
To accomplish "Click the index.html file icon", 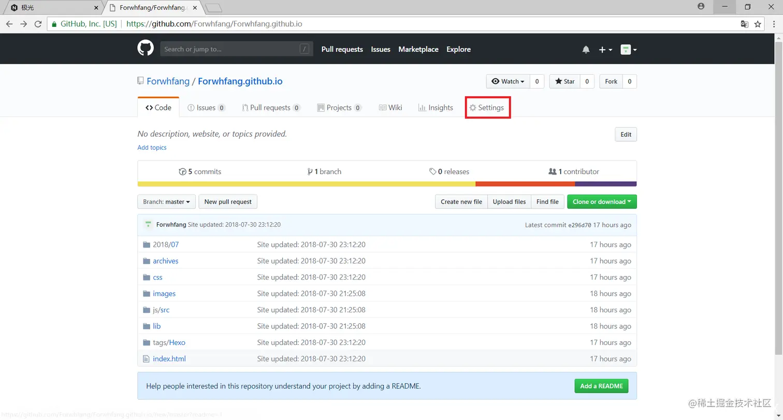I will (147, 359).
